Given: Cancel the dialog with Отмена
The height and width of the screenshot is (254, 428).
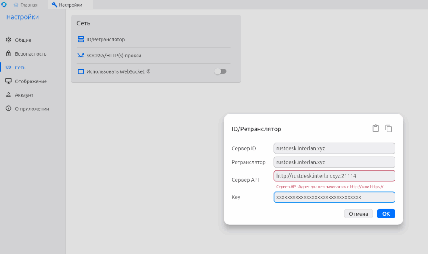Looking at the screenshot, I should point(358,214).
